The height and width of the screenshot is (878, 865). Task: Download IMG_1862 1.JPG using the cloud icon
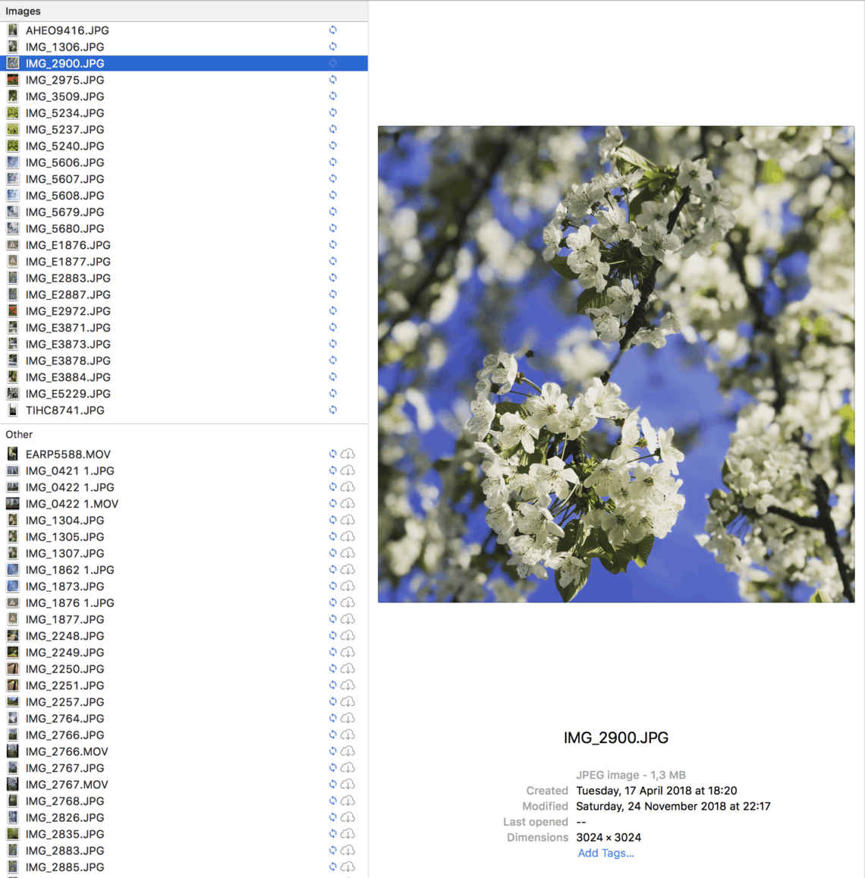(348, 569)
